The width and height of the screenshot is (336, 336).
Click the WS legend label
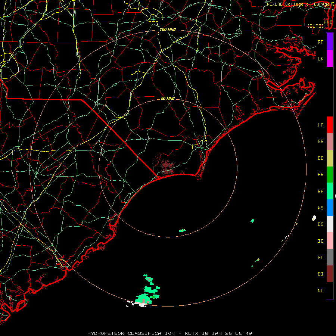[320, 208]
